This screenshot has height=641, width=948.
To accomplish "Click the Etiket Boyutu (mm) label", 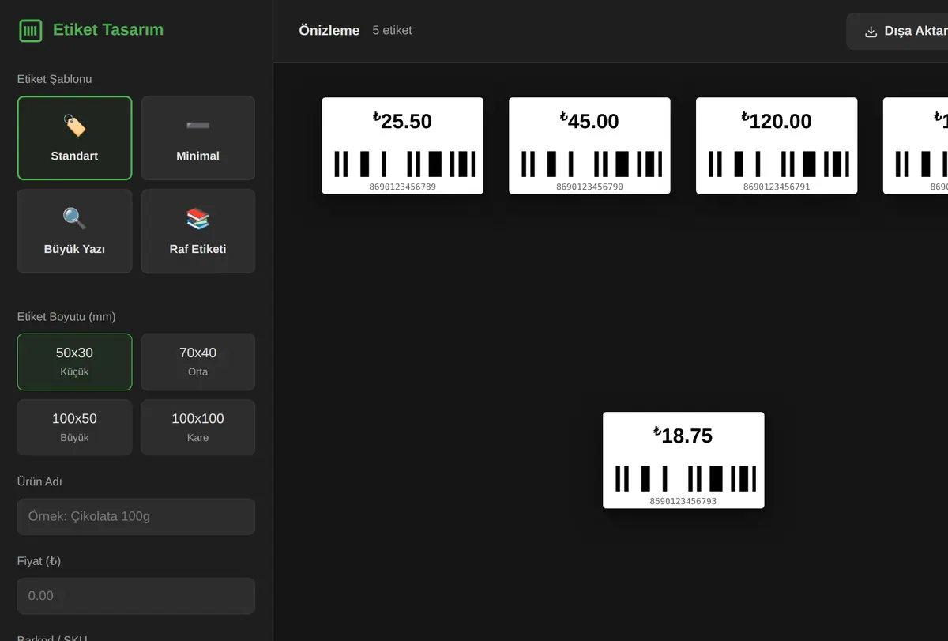I will point(66,317).
